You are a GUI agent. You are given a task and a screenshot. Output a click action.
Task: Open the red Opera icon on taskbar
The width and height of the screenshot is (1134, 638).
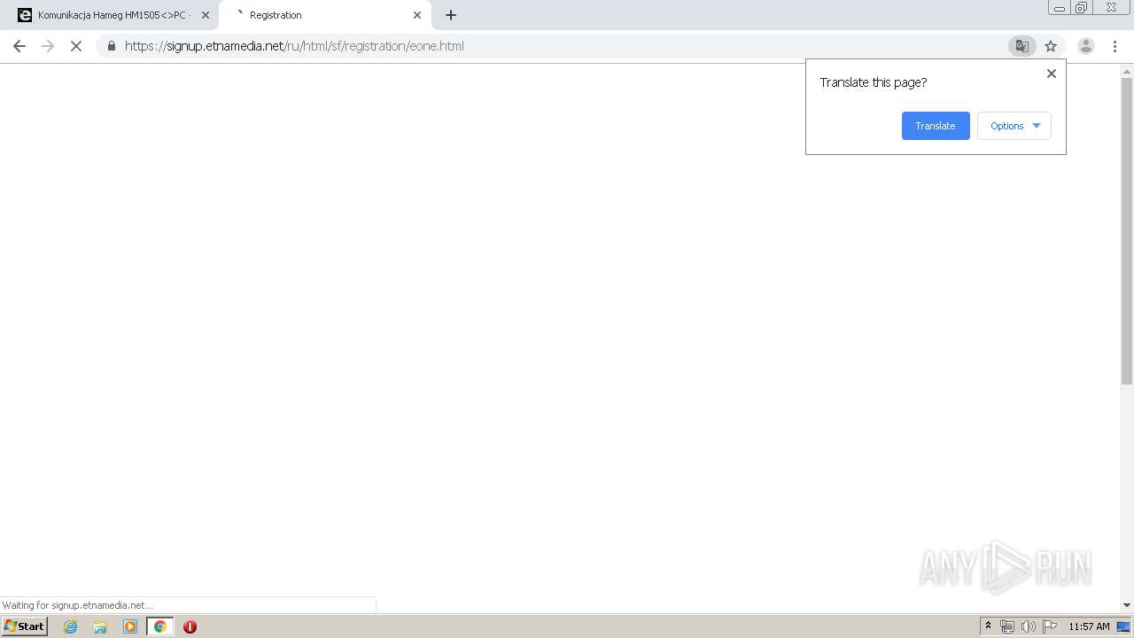(x=190, y=626)
